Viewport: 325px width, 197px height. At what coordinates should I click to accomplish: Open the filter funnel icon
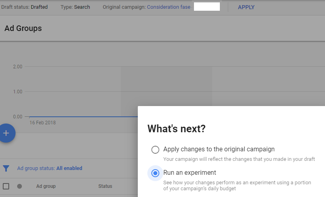tap(6, 168)
